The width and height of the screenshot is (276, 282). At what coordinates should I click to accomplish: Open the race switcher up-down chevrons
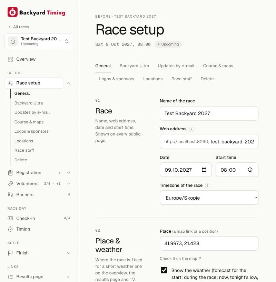(x=67, y=41)
